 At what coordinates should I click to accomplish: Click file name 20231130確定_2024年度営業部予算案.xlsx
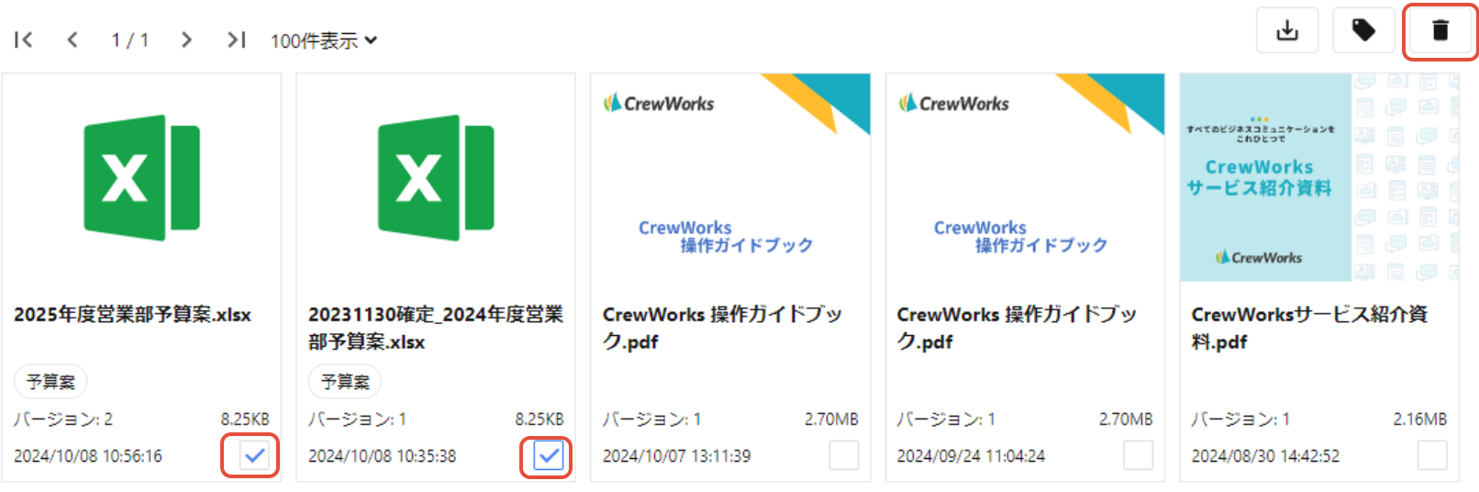pos(436,328)
